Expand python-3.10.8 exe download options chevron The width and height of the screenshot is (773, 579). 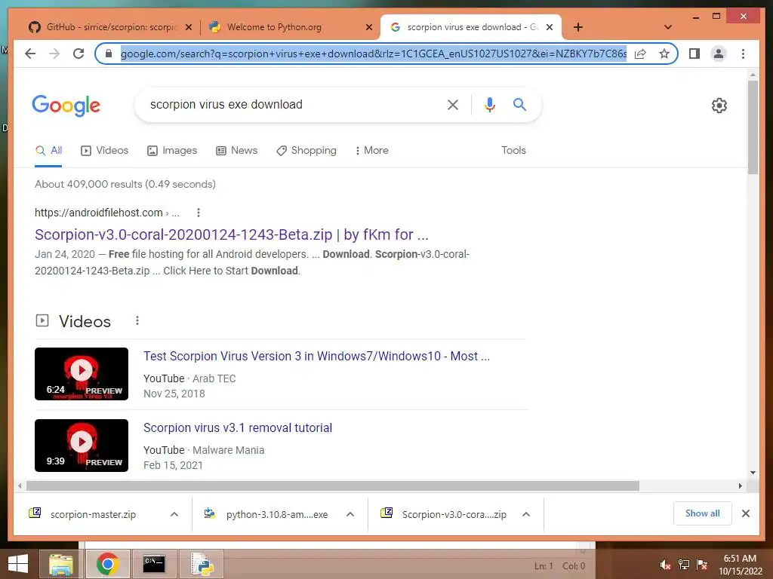[350, 514]
